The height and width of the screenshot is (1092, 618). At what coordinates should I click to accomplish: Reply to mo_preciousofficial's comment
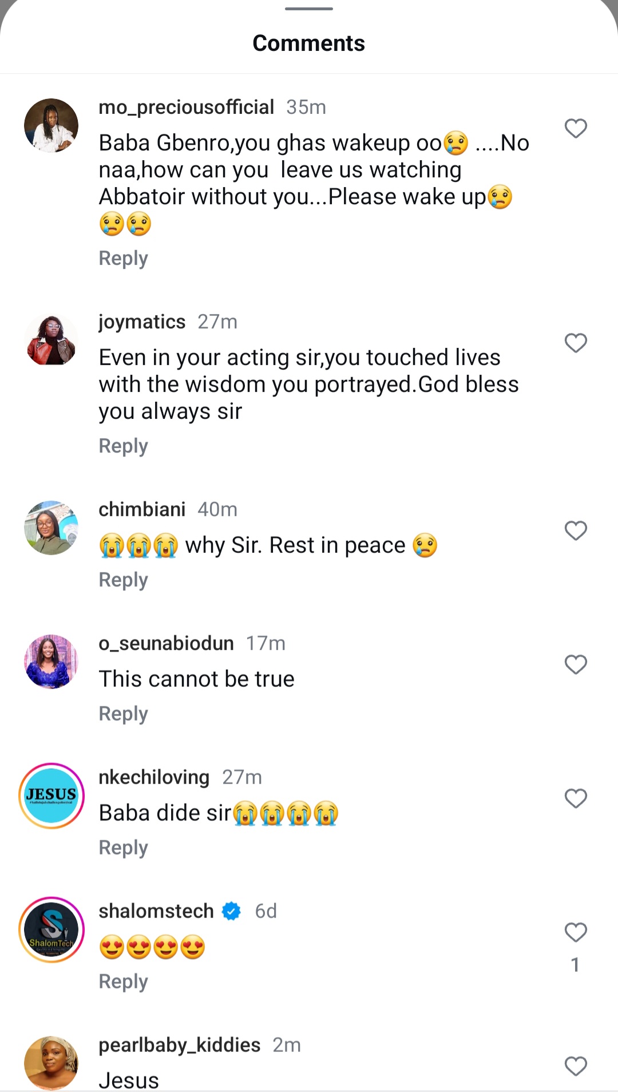(x=123, y=258)
